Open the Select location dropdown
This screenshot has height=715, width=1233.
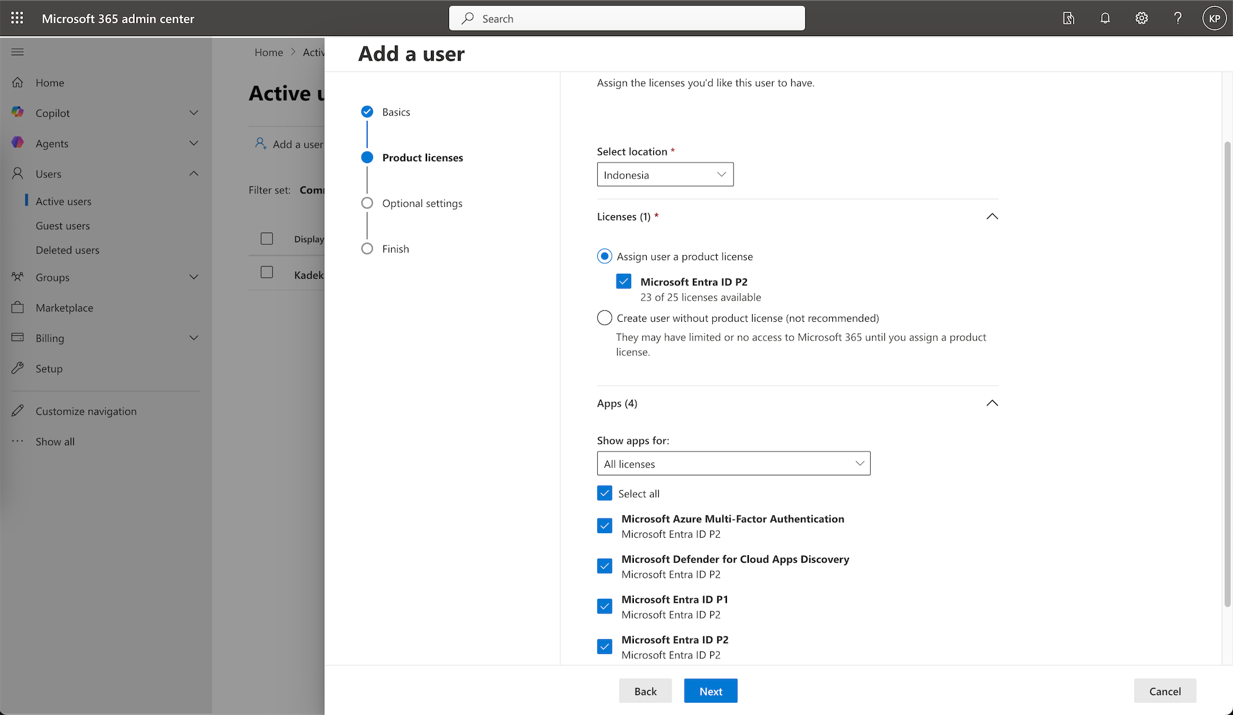(665, 175)
